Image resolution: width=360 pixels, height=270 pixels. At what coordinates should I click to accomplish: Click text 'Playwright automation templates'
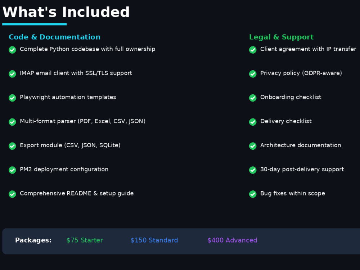pos(68,97)
